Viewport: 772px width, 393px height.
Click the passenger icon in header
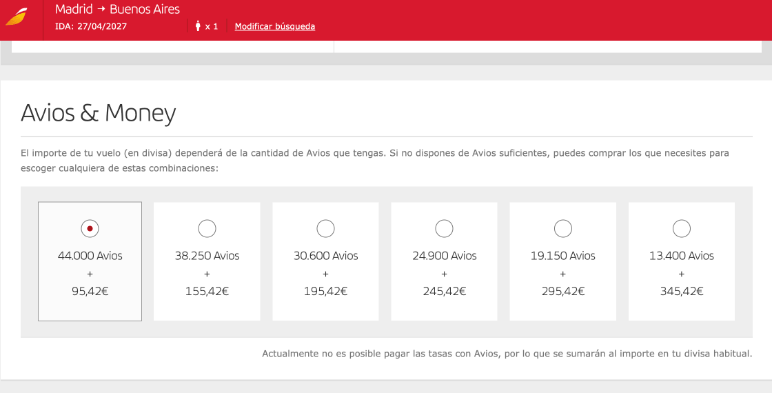pos(198,26)
